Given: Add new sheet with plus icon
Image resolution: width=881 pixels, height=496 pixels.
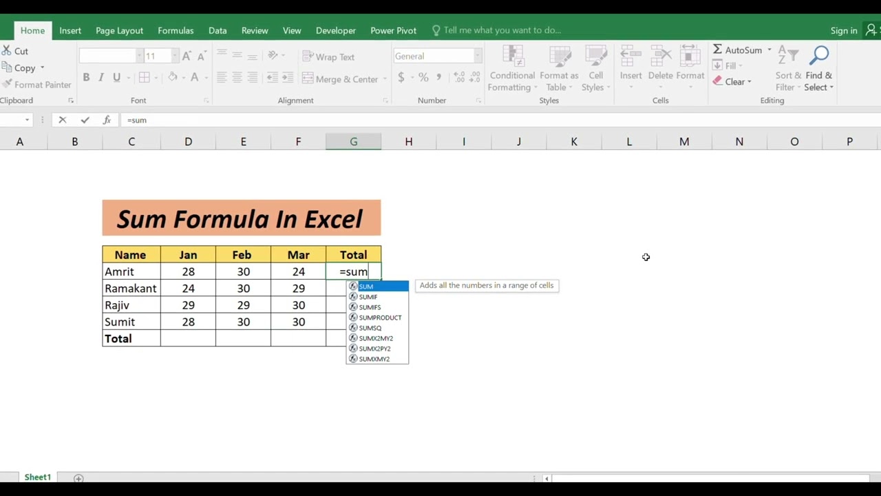Looking at the screenshot, I should 78,478.
